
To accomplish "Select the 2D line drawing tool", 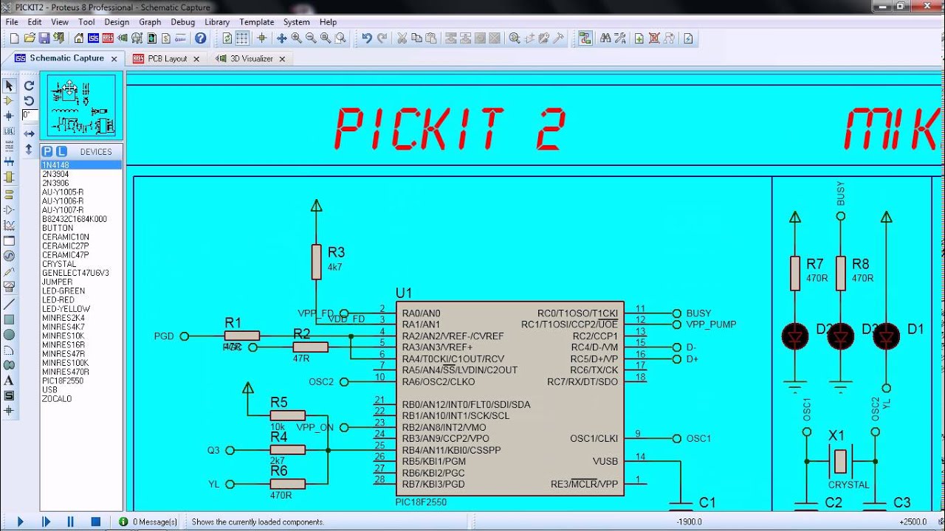I will (9, 304).
